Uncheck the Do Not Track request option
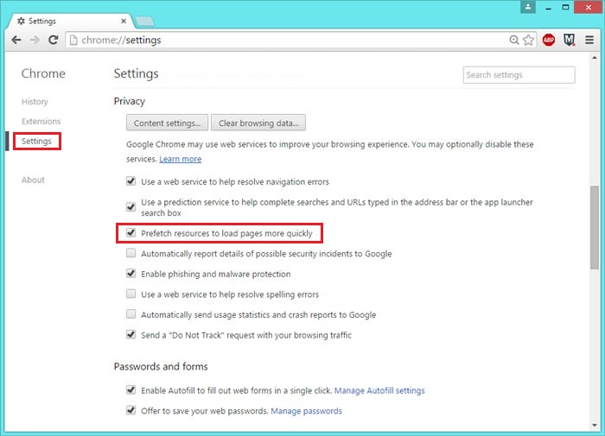The height and width of the screenshot is (436, 605). (x=131, y=335)
